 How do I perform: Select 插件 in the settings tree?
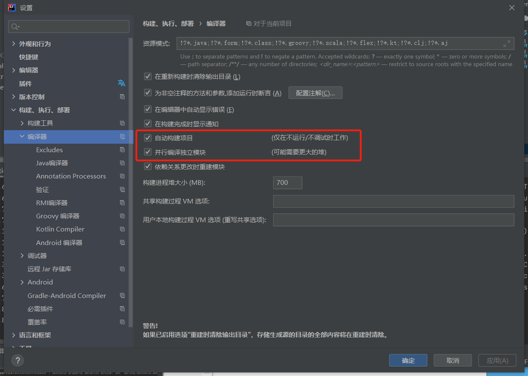click(x=25, y=84)
